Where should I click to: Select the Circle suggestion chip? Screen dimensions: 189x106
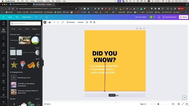tap(27, 29)
